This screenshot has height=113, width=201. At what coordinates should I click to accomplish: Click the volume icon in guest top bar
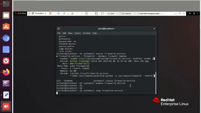190,13
